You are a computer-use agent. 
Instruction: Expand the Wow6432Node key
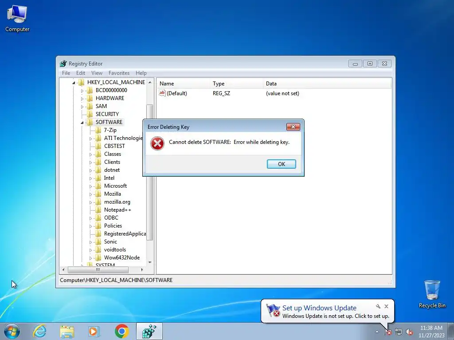tap(90, 258)
